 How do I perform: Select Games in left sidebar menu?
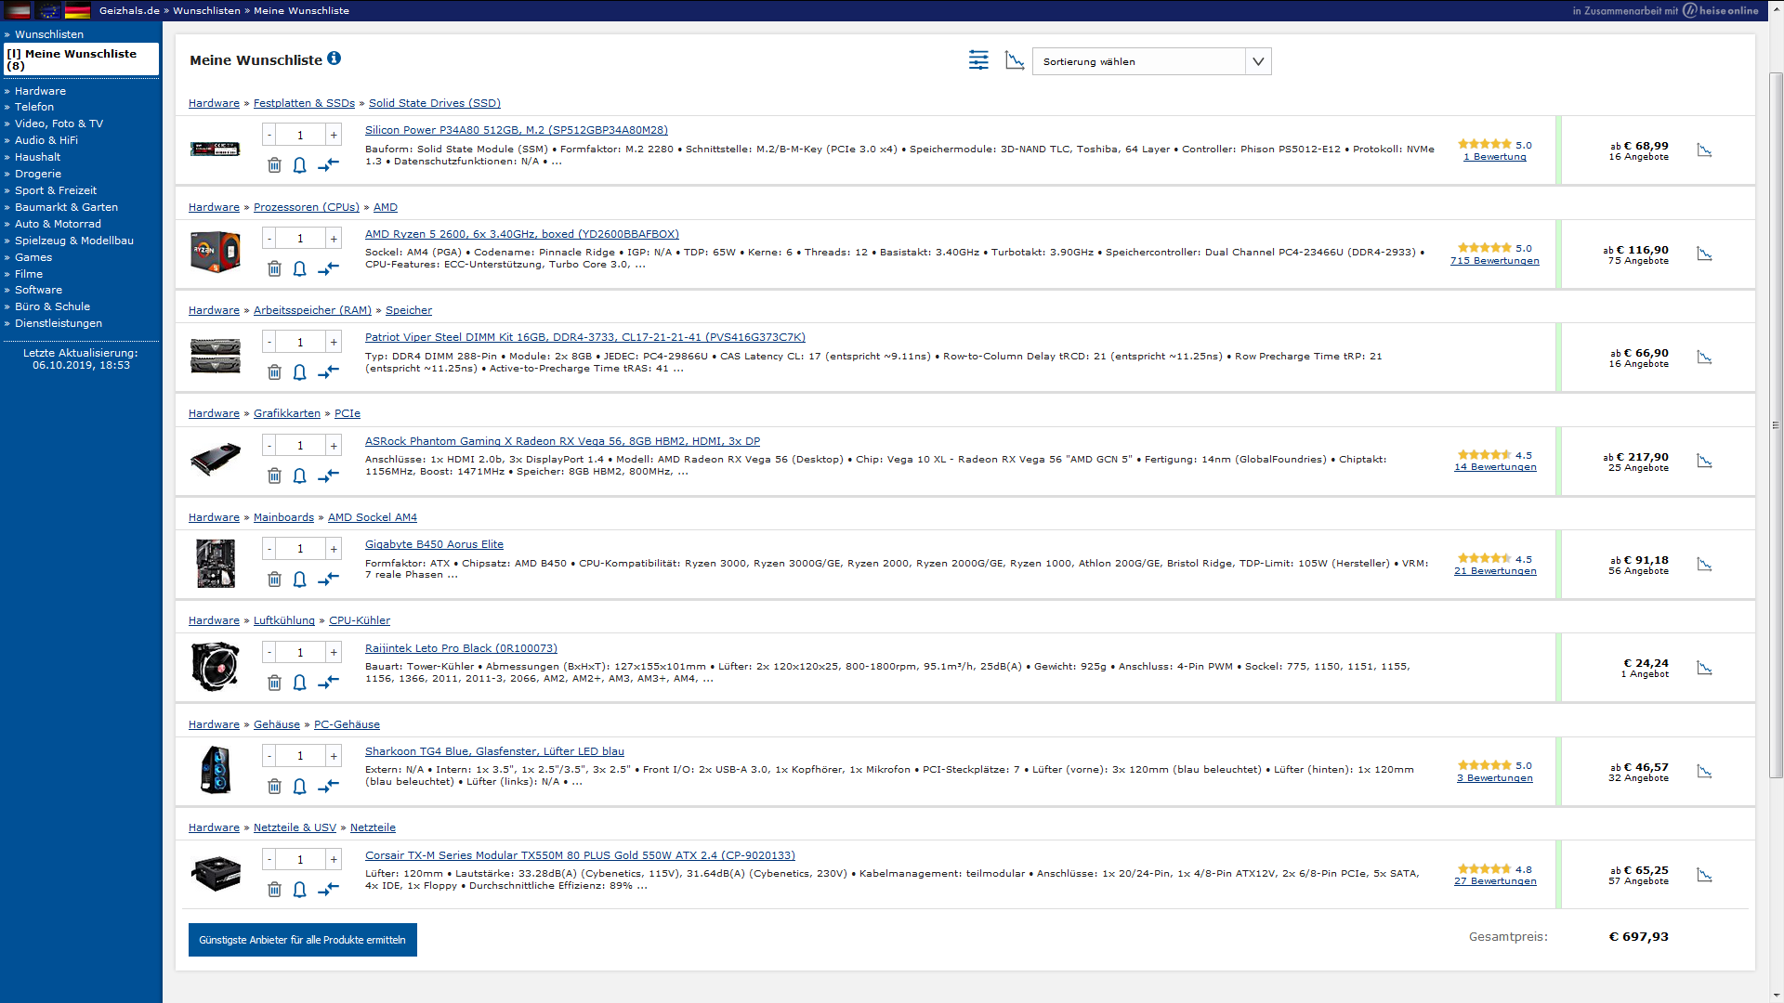tap(33, 257)
